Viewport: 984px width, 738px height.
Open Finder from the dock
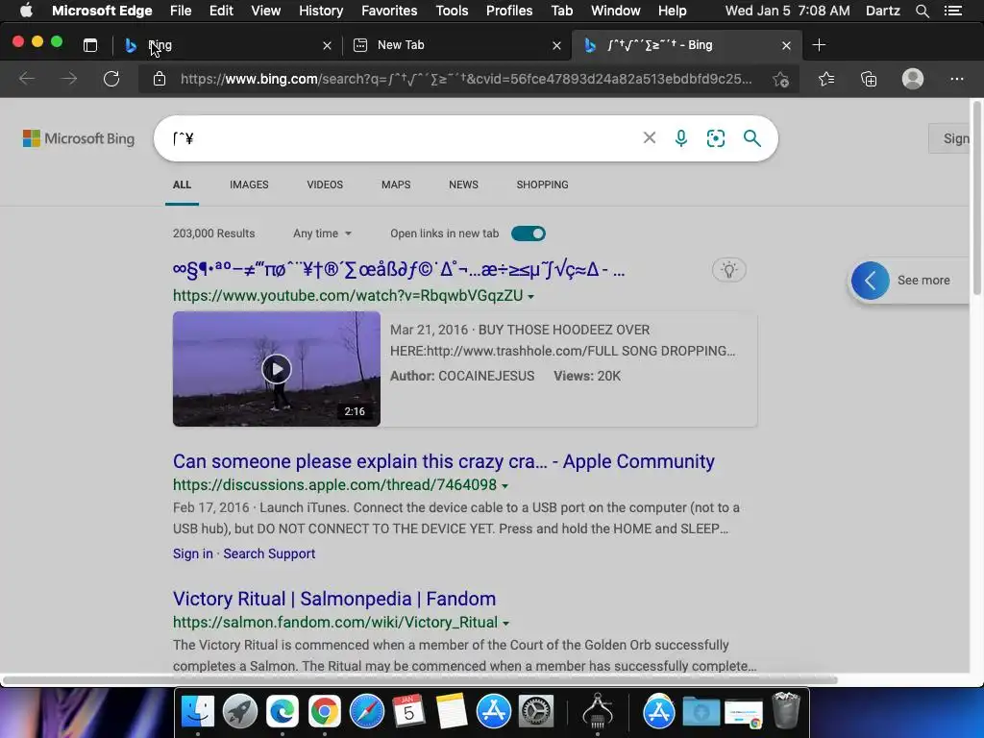(x=198, y=712)
